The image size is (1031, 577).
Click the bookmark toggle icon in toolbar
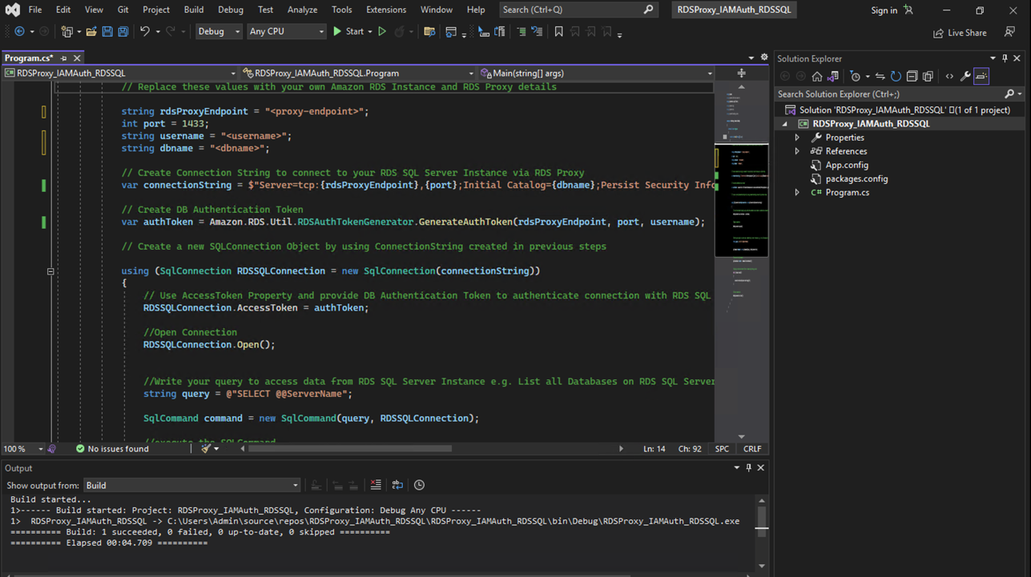[559, 32]
